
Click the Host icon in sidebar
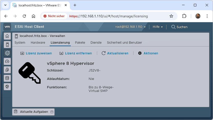7,44
